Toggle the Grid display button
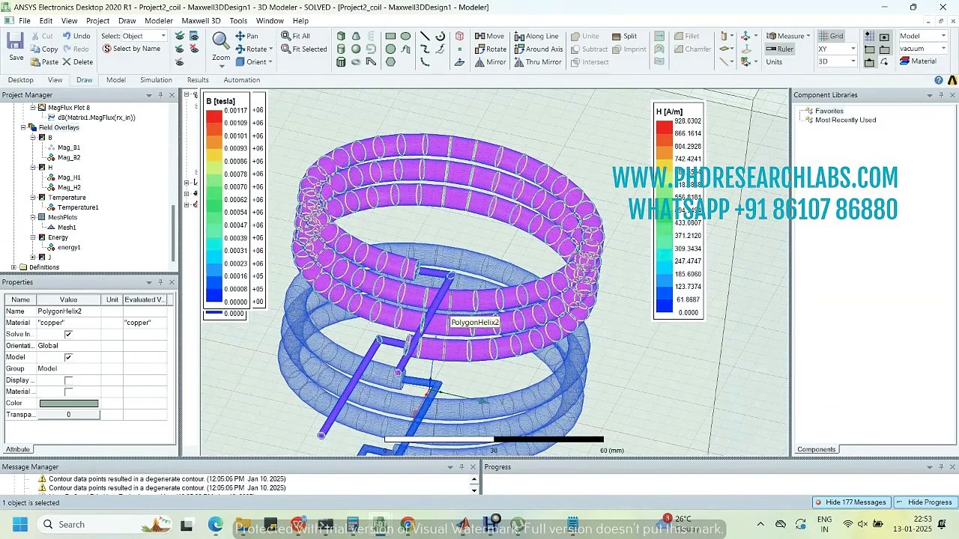This screenshot has width=959, height=539. (x=831, y=36)
